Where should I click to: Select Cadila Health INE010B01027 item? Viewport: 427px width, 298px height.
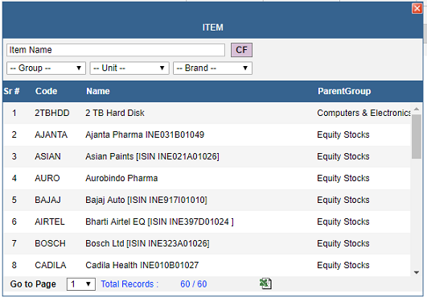click(142, 265)
